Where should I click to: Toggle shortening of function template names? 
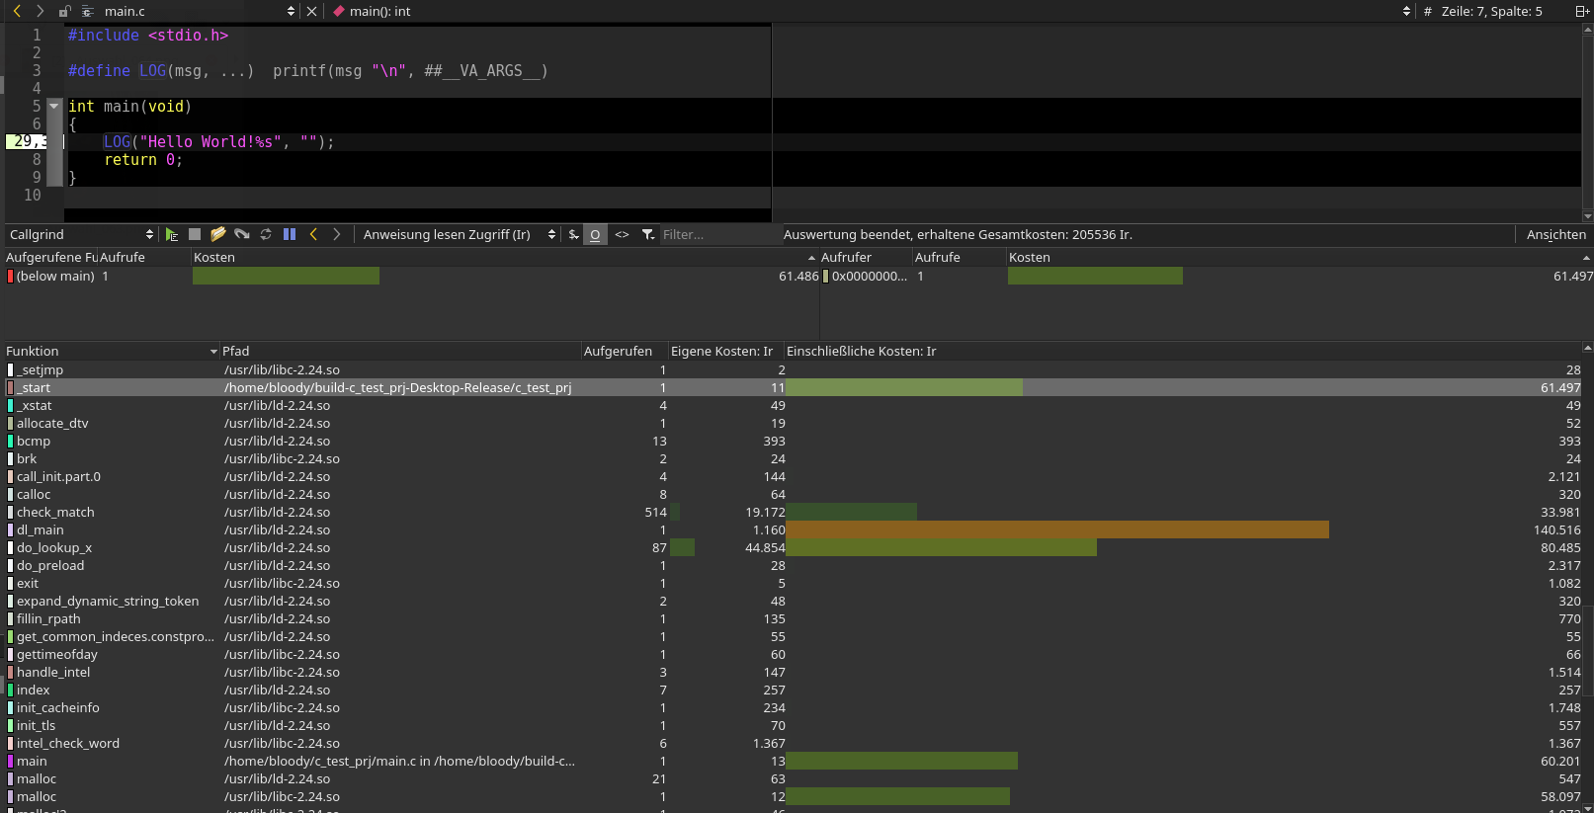point(622,234)
